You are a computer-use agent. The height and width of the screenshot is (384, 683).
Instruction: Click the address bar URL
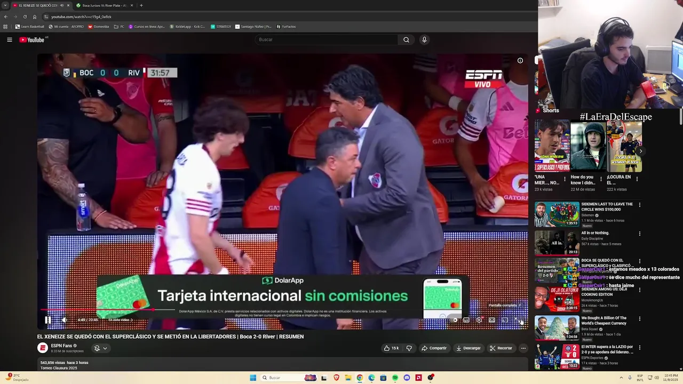point(81,17)
